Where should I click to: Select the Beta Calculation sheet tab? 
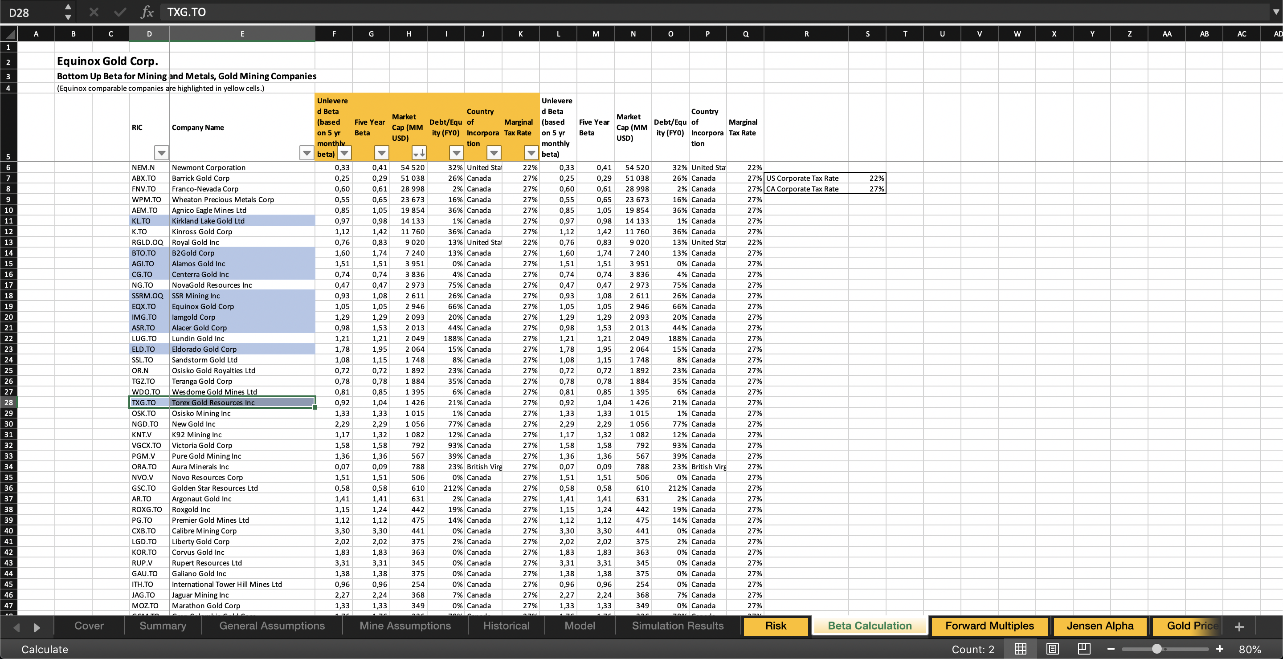[x=870, y=626]
